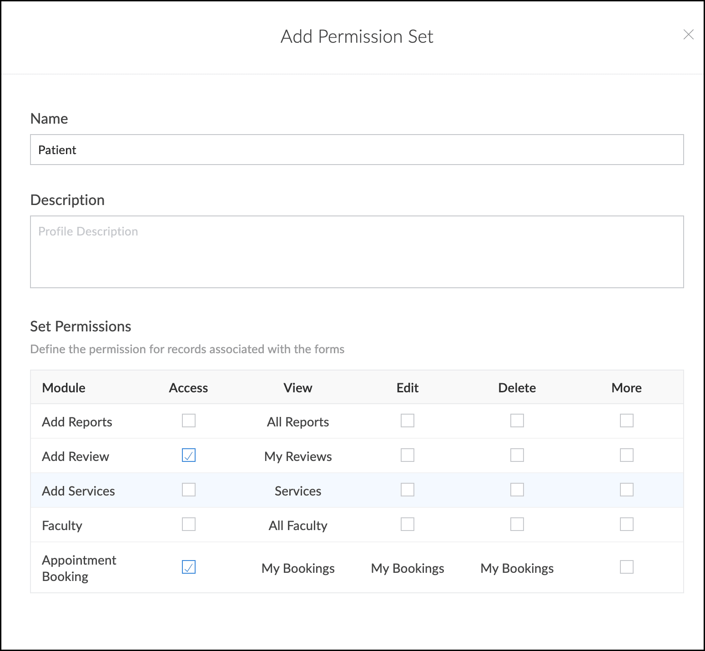Open All Reports view selector
705x651 pixels.
coord(298,422)
